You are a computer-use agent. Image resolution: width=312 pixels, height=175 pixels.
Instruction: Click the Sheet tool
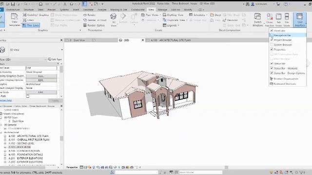[215, 15]
